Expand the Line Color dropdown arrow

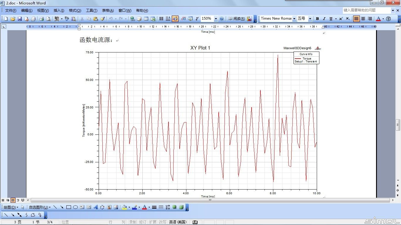pos(139,207)
